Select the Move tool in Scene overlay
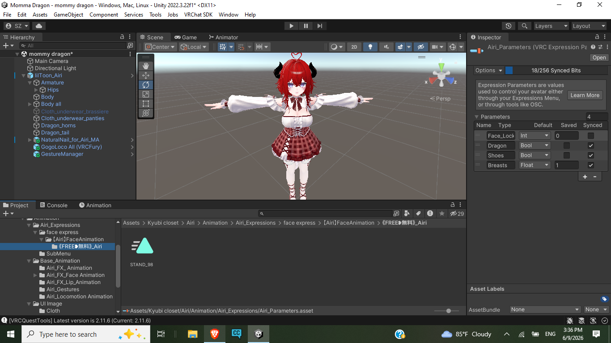The height and width of the screenshot is (343, 611). (x=145, y=75)
